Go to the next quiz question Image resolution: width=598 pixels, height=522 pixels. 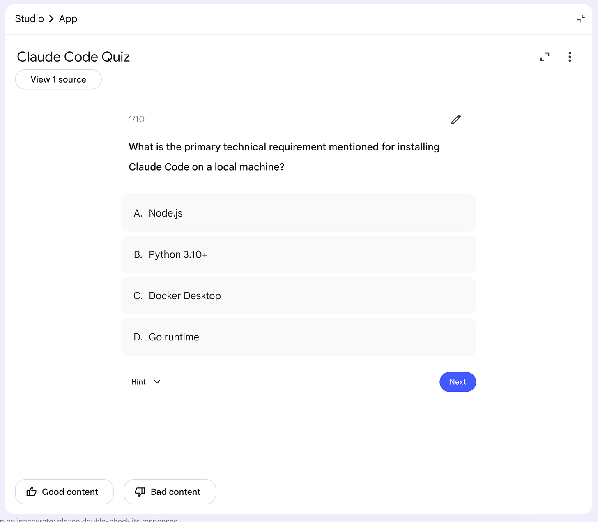[458, 382]
